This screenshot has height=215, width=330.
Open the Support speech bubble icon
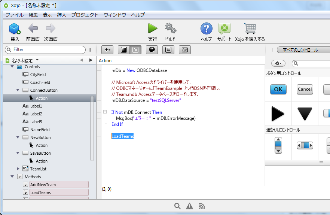pos(224,28)
